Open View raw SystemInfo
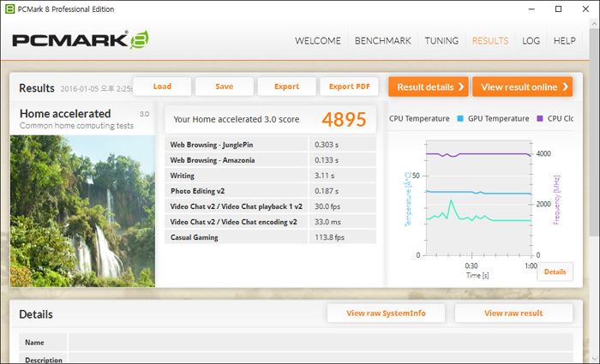The image size is (600, 364). pos(385,313)
